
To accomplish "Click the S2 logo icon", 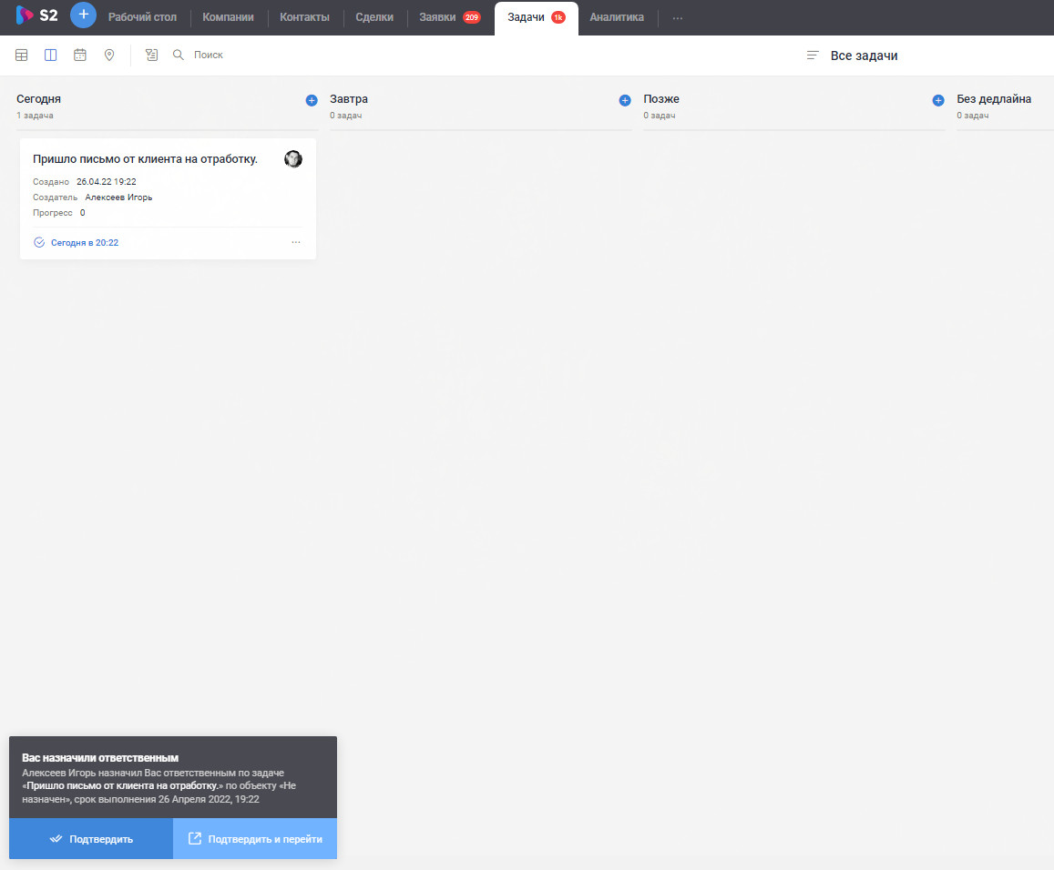I will pos(25,15).
